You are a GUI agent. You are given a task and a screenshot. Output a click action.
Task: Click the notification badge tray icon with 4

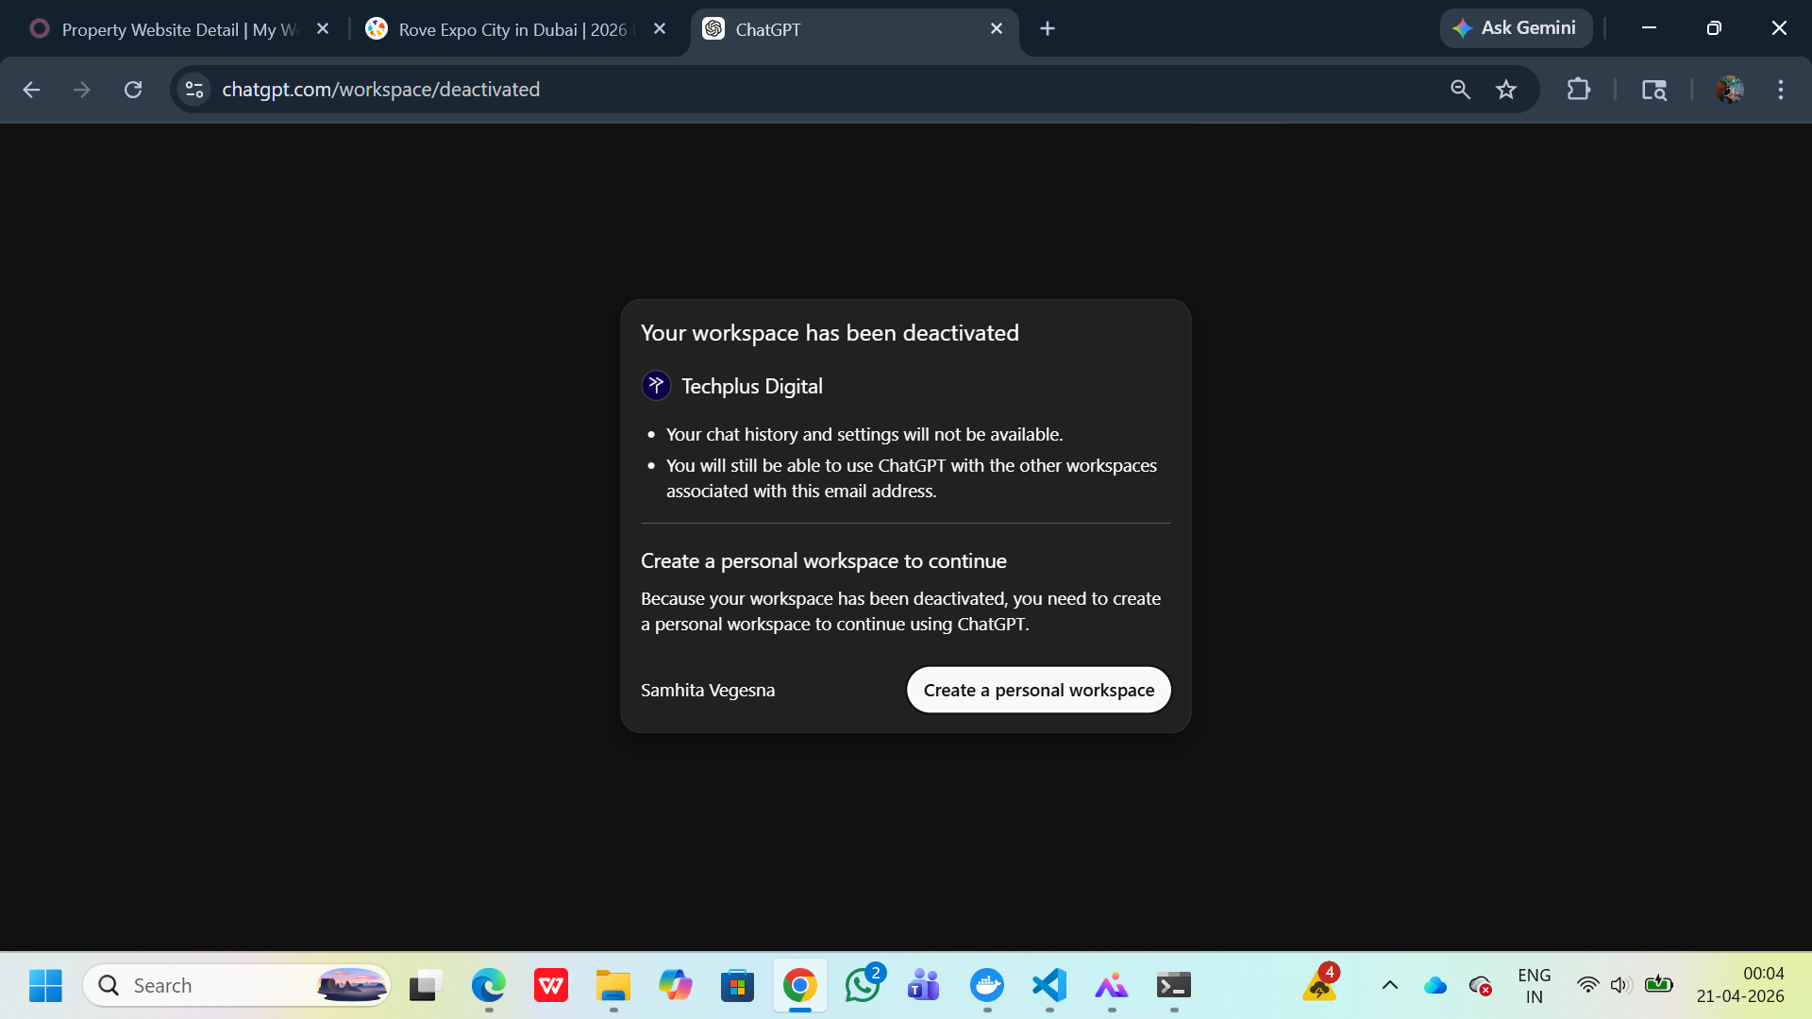coord(1319,984)
